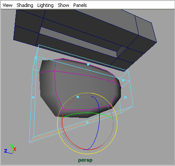Open the View menu

pyautogui.click(x=7, y=5)
